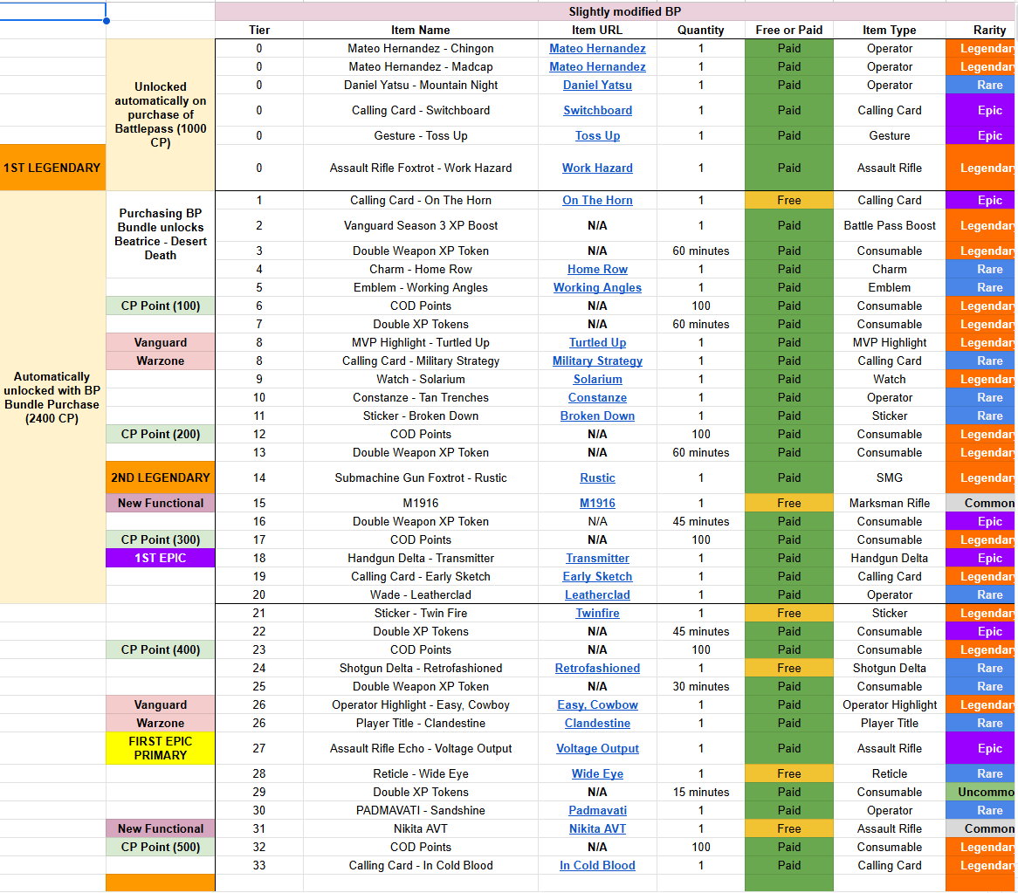Select the CP Point (200) cell
Screen dimensions: 1018x893
[x=161, y=434]
